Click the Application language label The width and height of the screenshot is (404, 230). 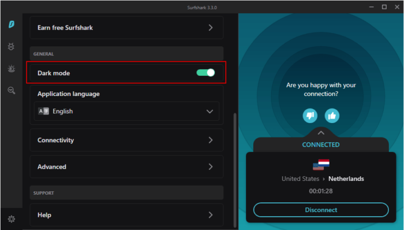pos(69,94)
